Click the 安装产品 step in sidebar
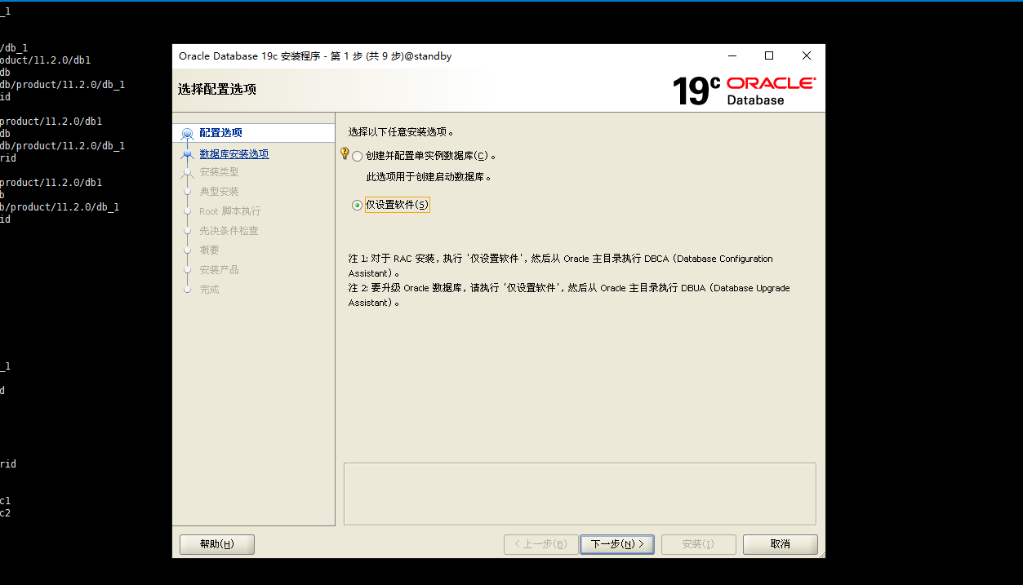The width and height of the screenshot is (1023, 585). [219, 270]
